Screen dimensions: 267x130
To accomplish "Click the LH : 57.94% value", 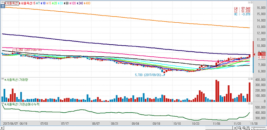I will [x=242, y=8].
